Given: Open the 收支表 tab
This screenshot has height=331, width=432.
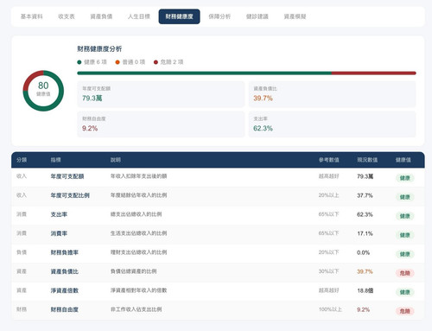Looking at the screenshot, I should pos(67,16).
